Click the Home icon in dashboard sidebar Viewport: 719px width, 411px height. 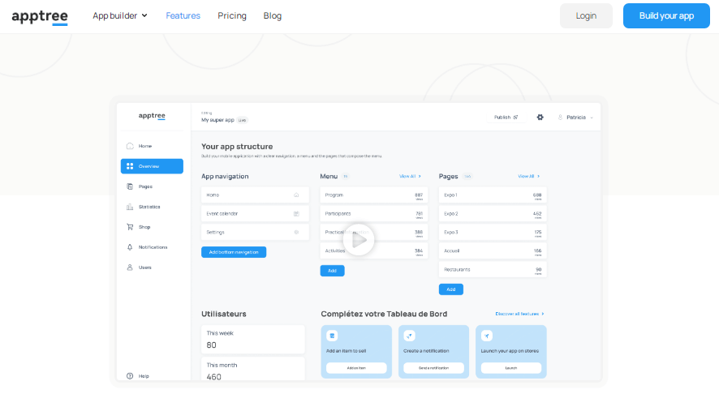130,146
